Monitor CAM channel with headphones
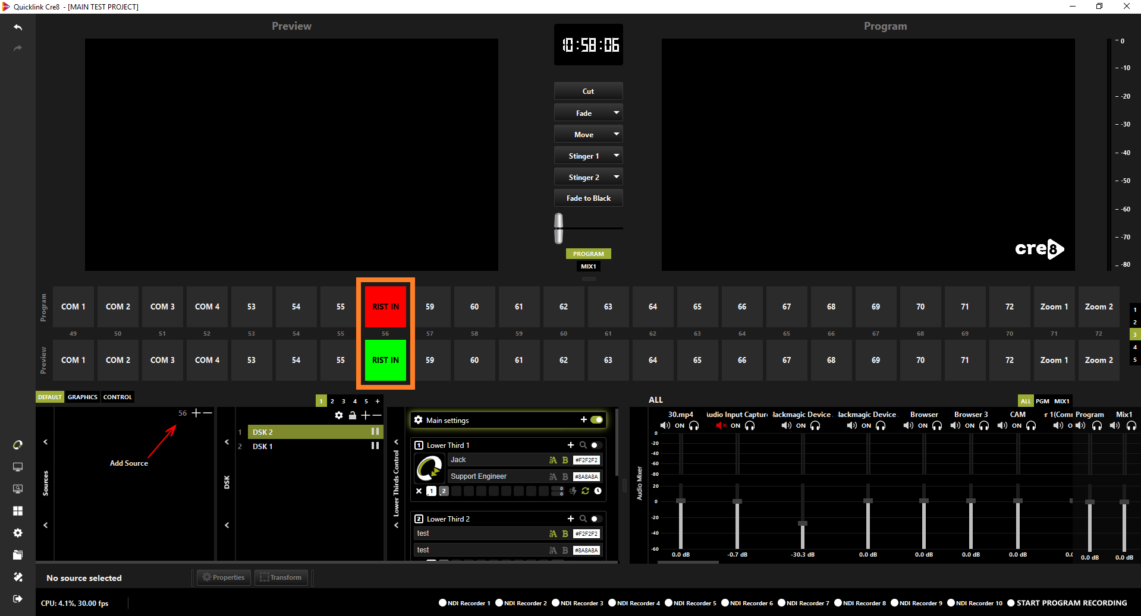This screenshot has width=1141, height=616. click(x=1031, y=425)
